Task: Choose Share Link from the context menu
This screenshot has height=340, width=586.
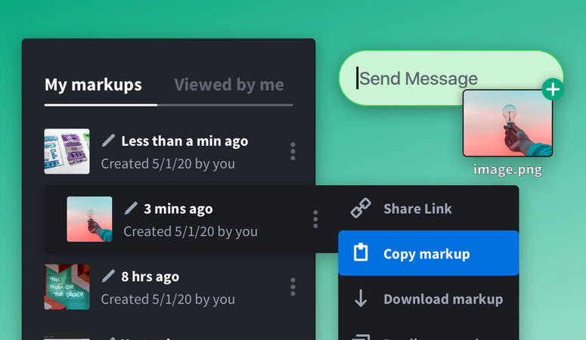Action: click(428, 208)
